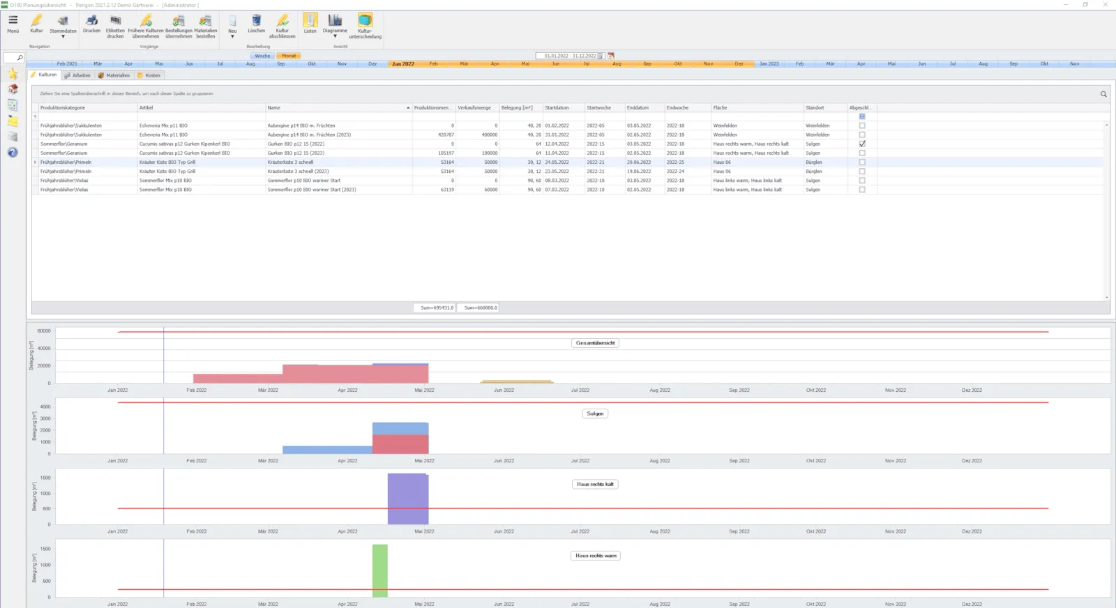Switch to the Materialien tab
This screenshot has width=1116, height=608.
point(114,75)
